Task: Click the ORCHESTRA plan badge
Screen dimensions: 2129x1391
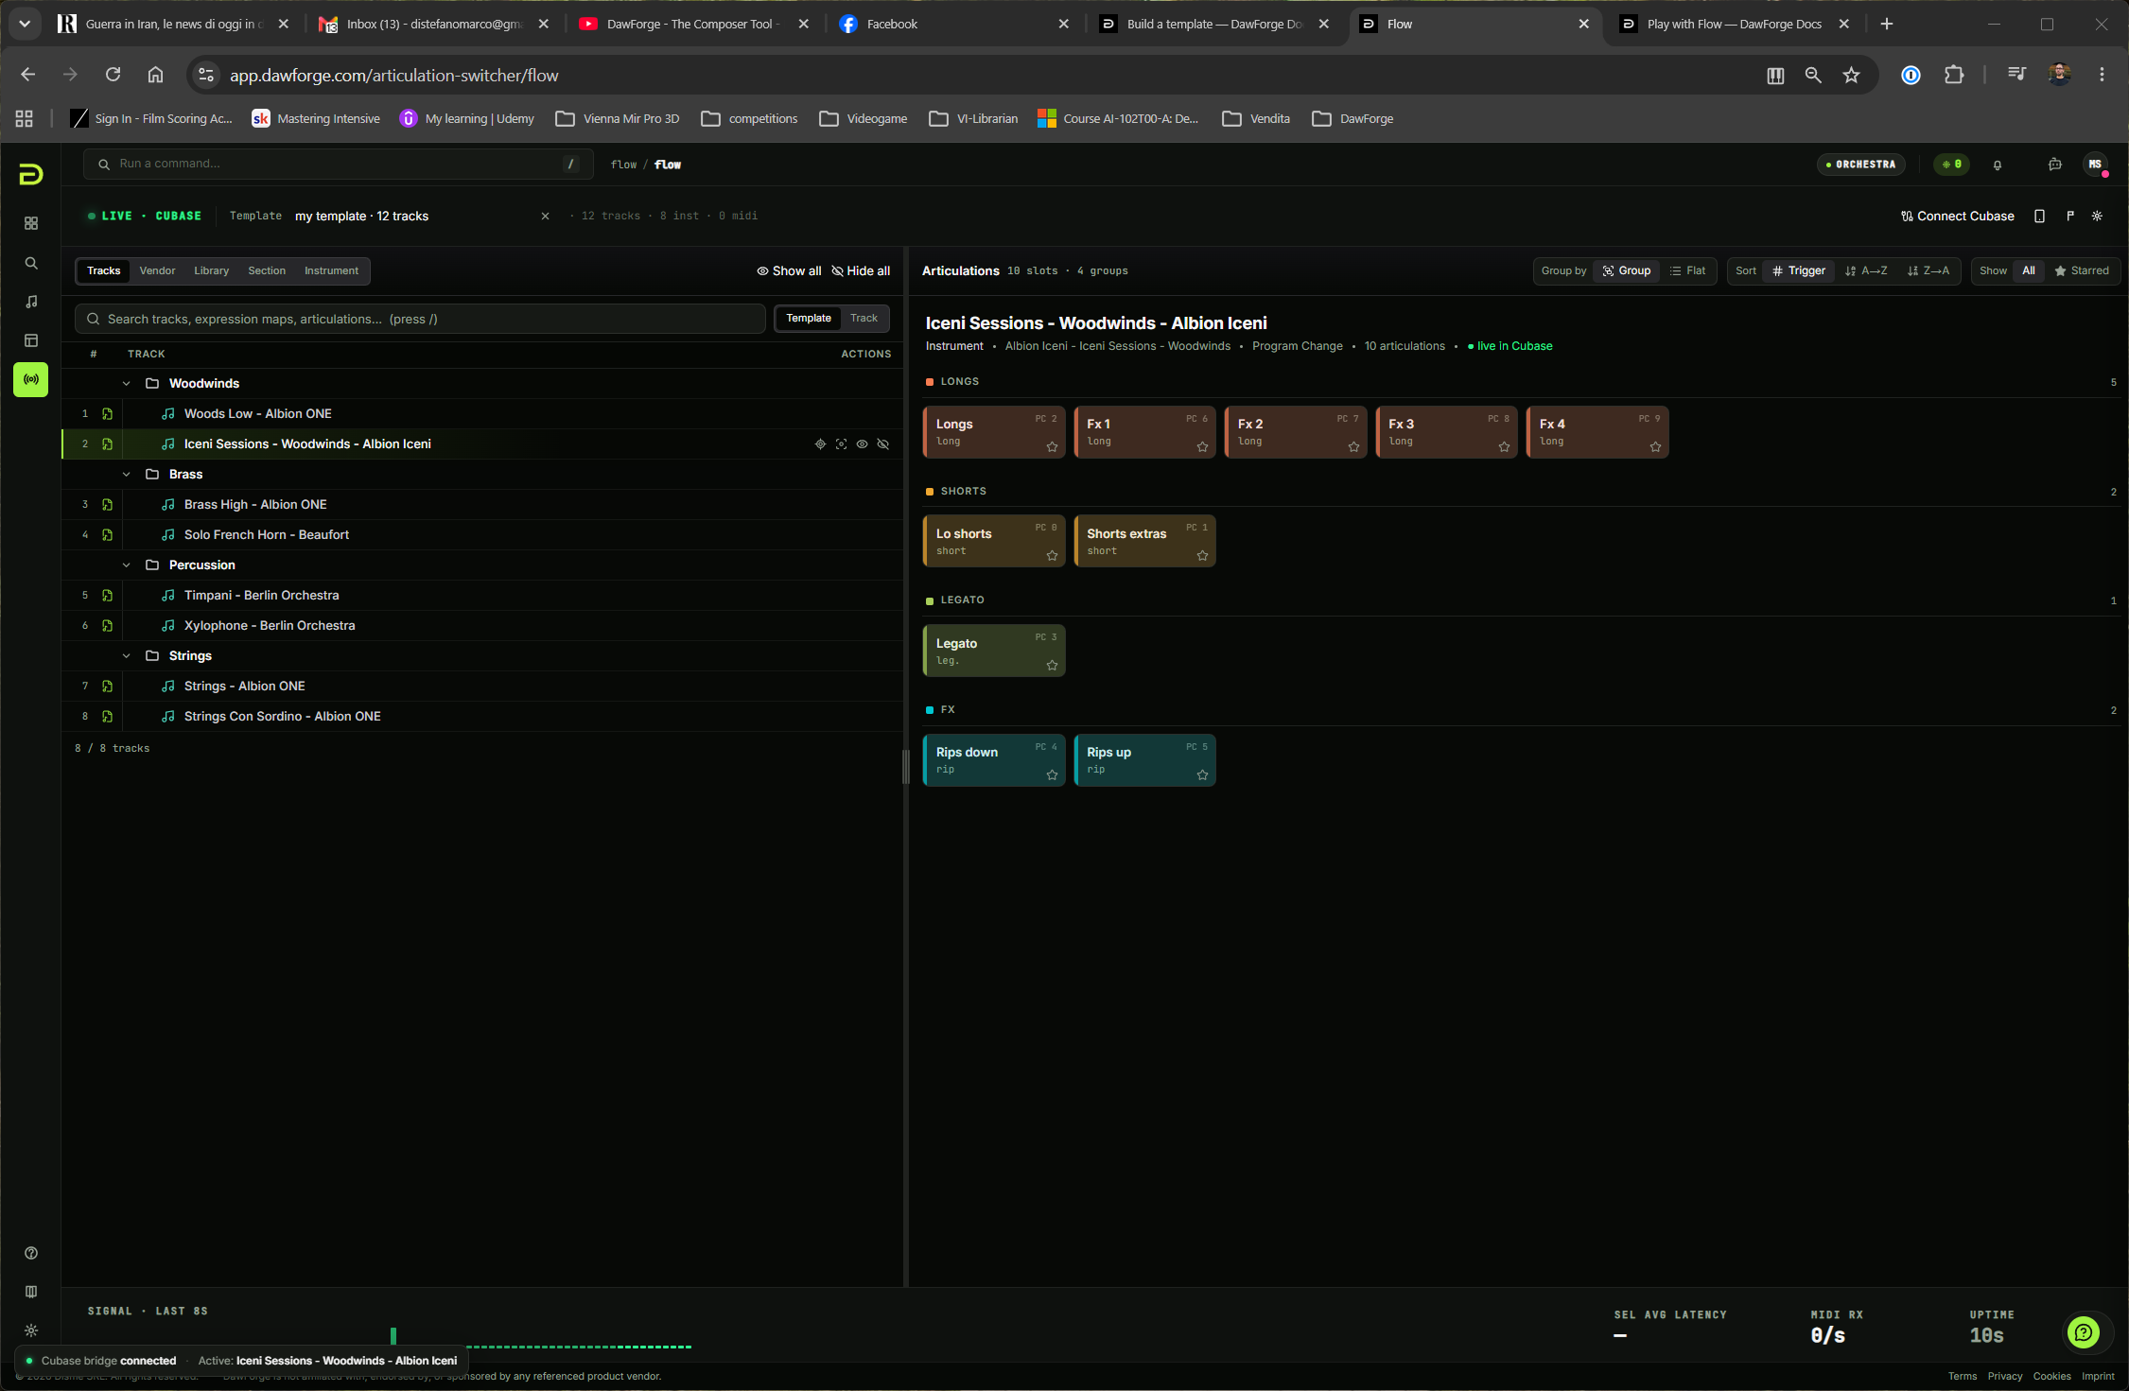Action: coord(1860,165)
